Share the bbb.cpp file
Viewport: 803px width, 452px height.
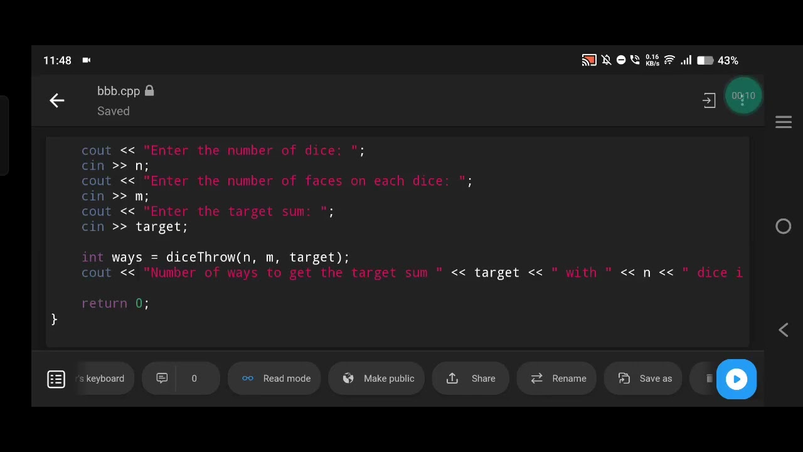click(471, 379)
